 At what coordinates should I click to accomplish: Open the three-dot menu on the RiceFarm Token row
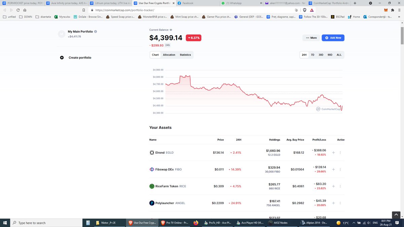[340, 186]
